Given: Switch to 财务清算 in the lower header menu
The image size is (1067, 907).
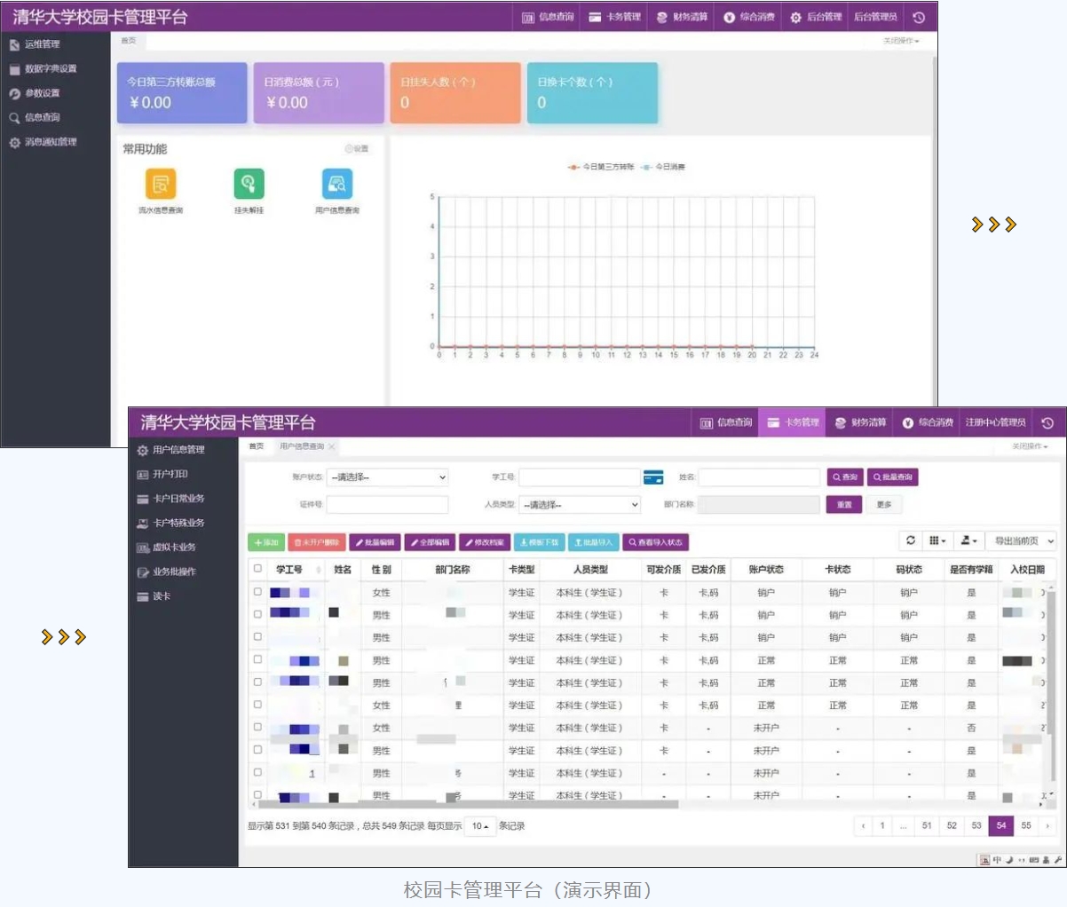Looking at the screenshot, I should pos(860,423).
